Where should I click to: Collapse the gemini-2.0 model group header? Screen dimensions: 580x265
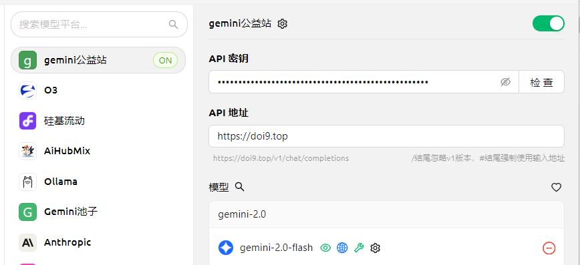point(386,214)
